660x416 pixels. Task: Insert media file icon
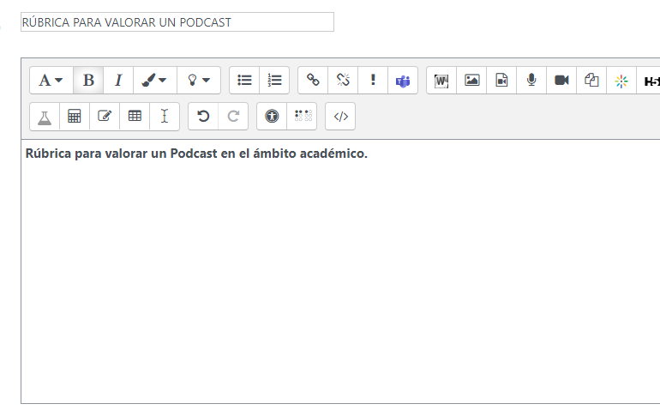click(x=501, y=80)
